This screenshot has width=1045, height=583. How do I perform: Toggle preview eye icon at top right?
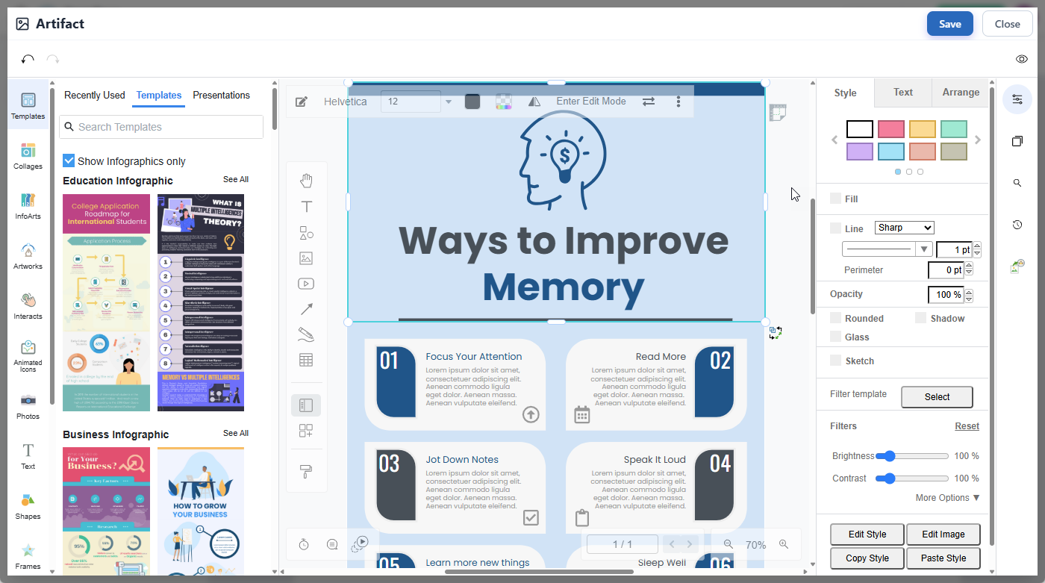pyautogui.click(x=1022, y=59)
